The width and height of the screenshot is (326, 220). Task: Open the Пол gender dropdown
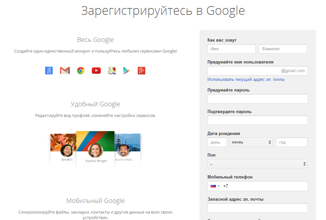click(257, 164)
